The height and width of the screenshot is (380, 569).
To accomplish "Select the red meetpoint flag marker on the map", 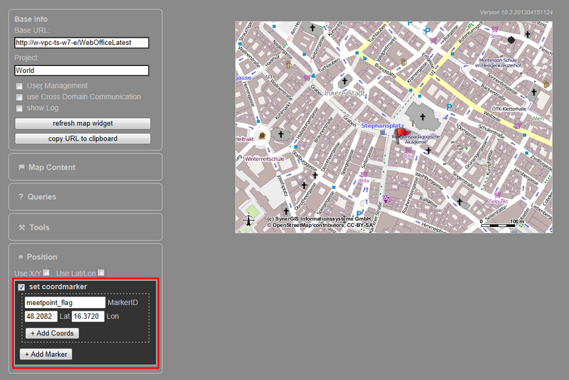I will coord(402,134).
